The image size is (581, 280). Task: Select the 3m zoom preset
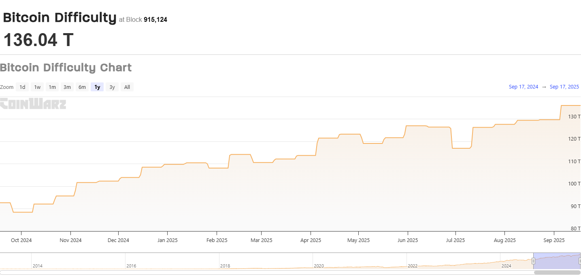(67, 87)
